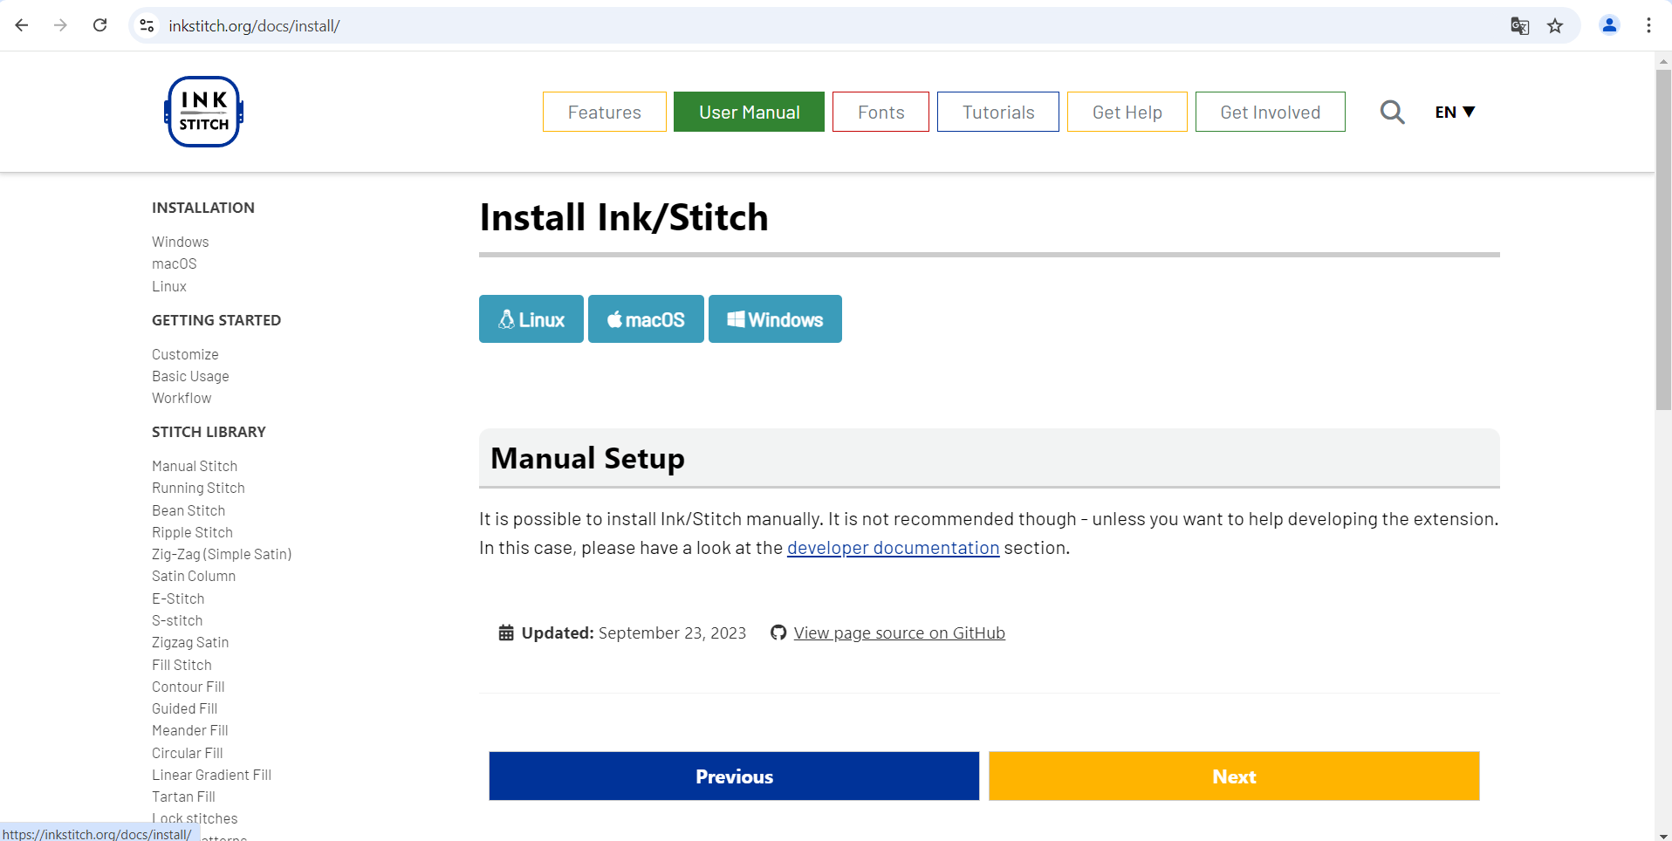
Task: Open the Get Involved menu item
Action: [1270, 112]
